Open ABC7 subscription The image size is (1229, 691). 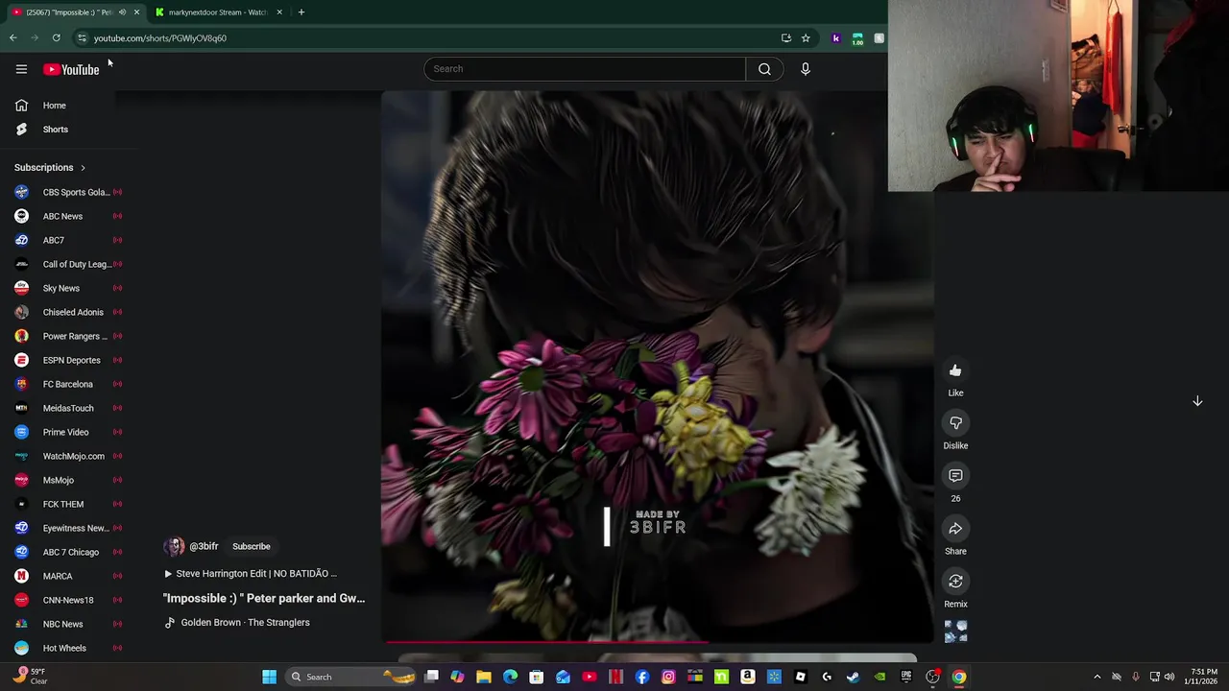[x=67, y=240]
